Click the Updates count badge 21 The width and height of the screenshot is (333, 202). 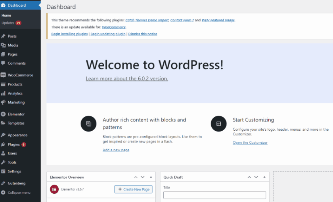(18, 23)
